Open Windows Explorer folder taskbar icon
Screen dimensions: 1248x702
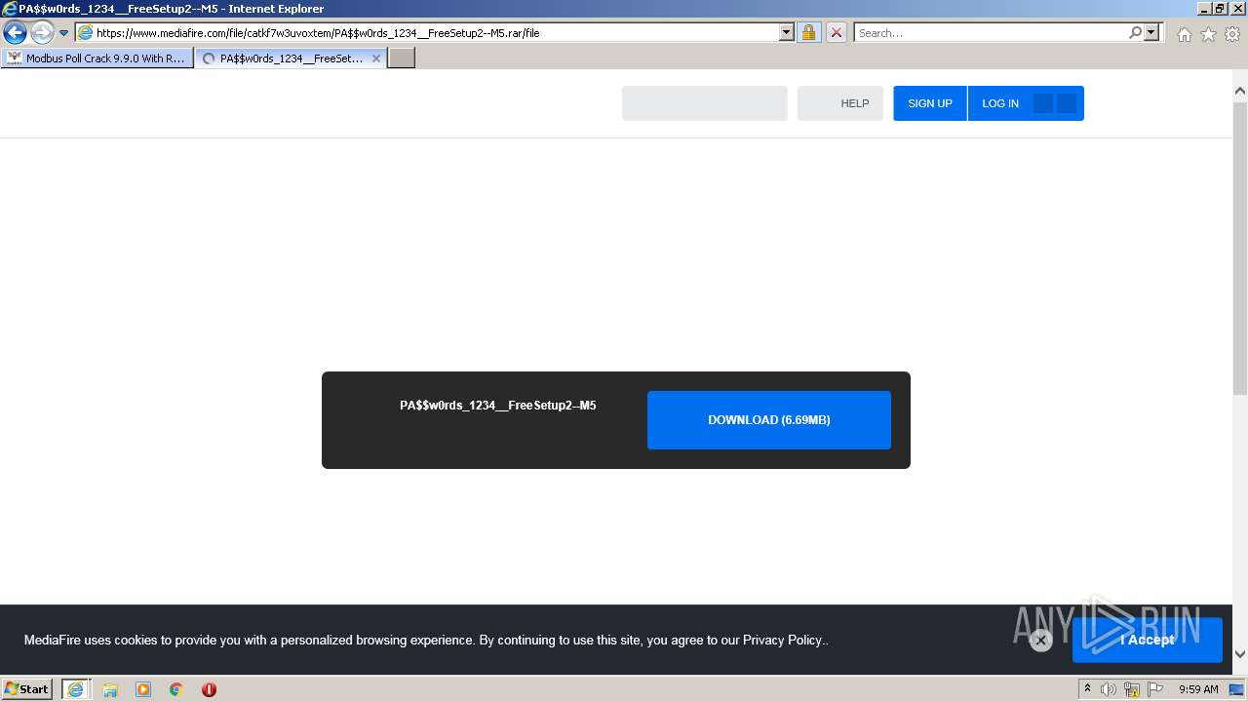[x=110, y=689]
